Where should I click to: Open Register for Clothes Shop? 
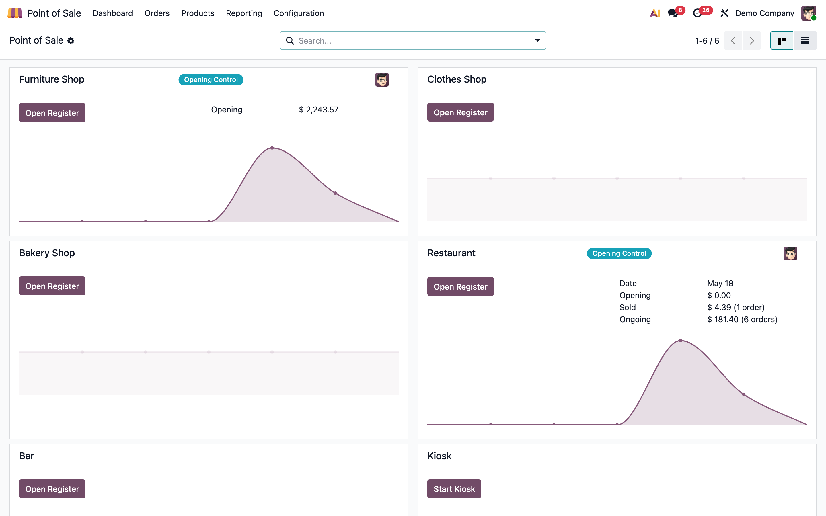[460, 112]
